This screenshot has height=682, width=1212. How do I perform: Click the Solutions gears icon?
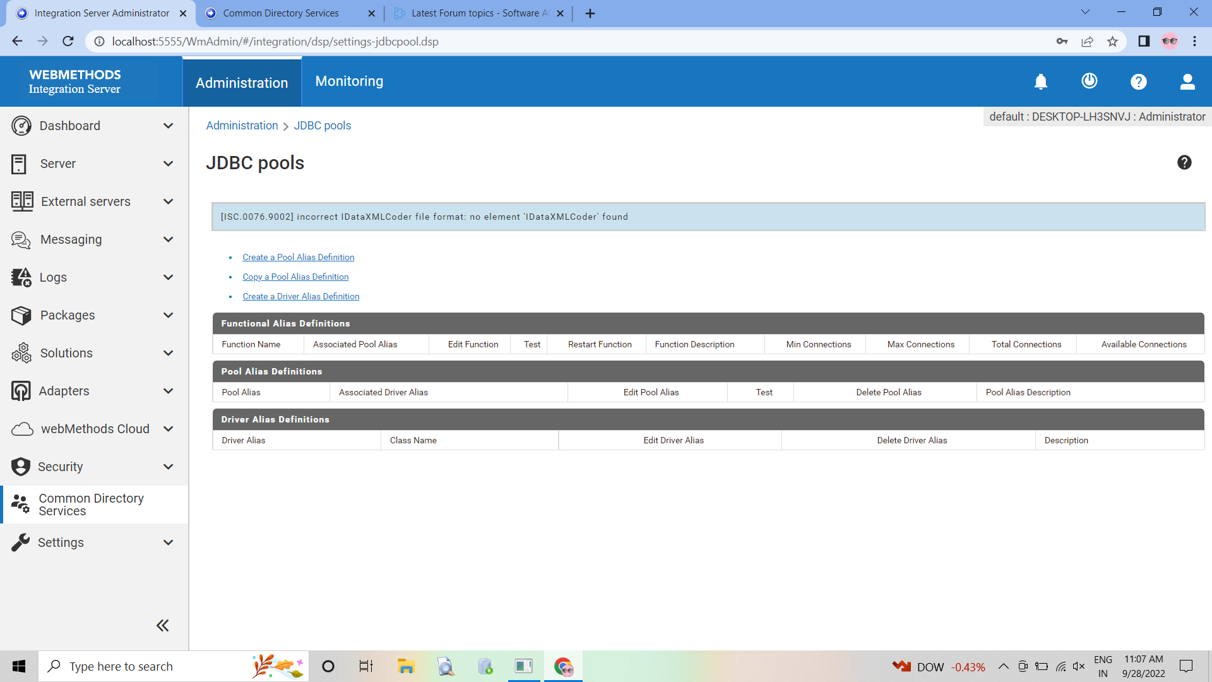click(x=21, y=353)
